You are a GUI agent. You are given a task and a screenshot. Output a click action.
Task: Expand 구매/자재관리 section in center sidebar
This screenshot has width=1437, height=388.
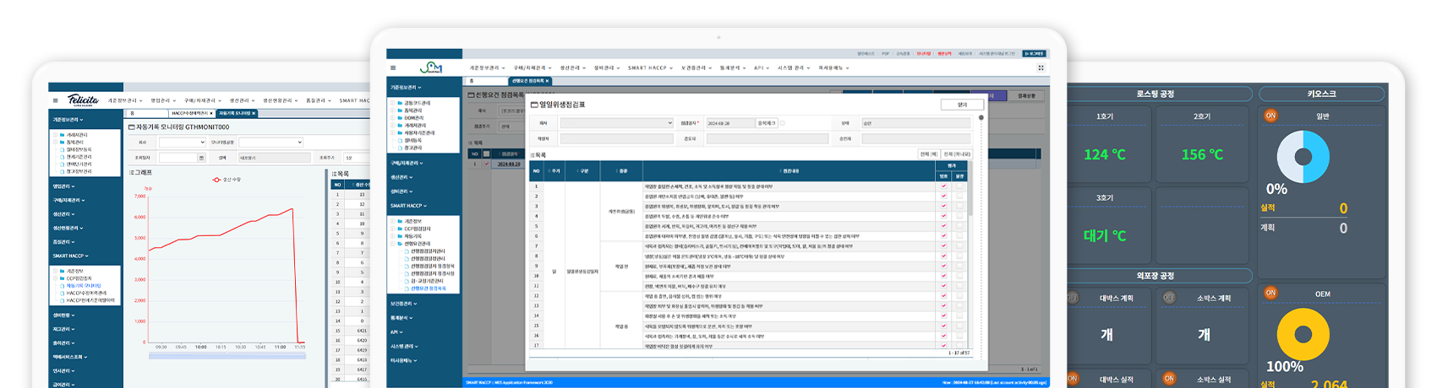click(x=407, y=163)
